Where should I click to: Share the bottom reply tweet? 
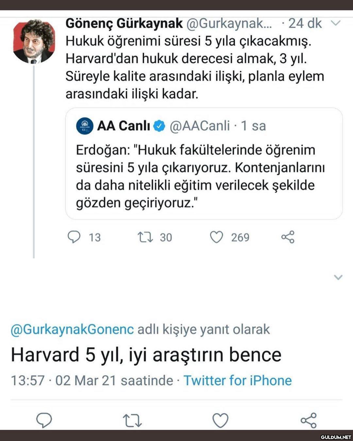[309, 420]
